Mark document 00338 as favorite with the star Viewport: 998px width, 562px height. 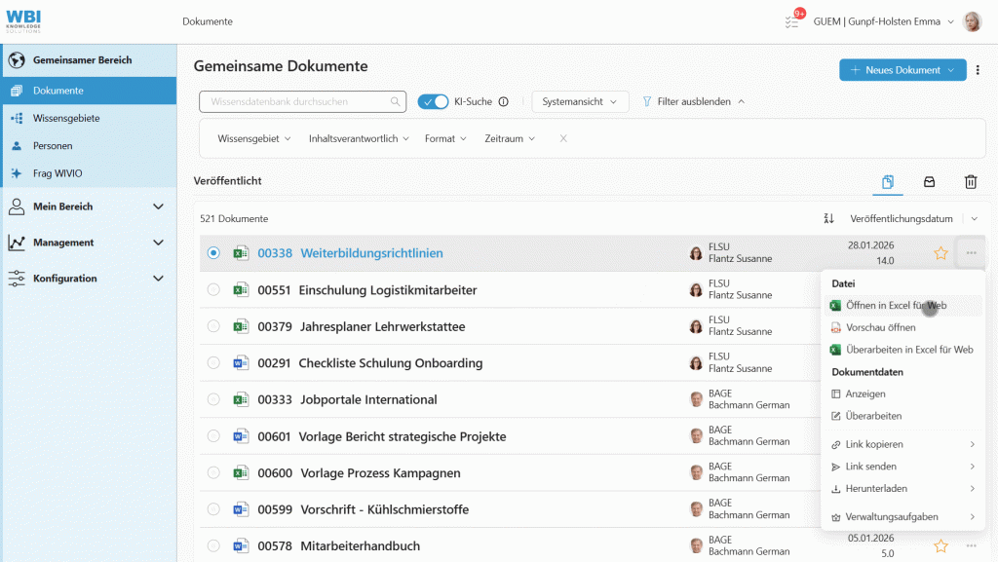coord(940,252)
